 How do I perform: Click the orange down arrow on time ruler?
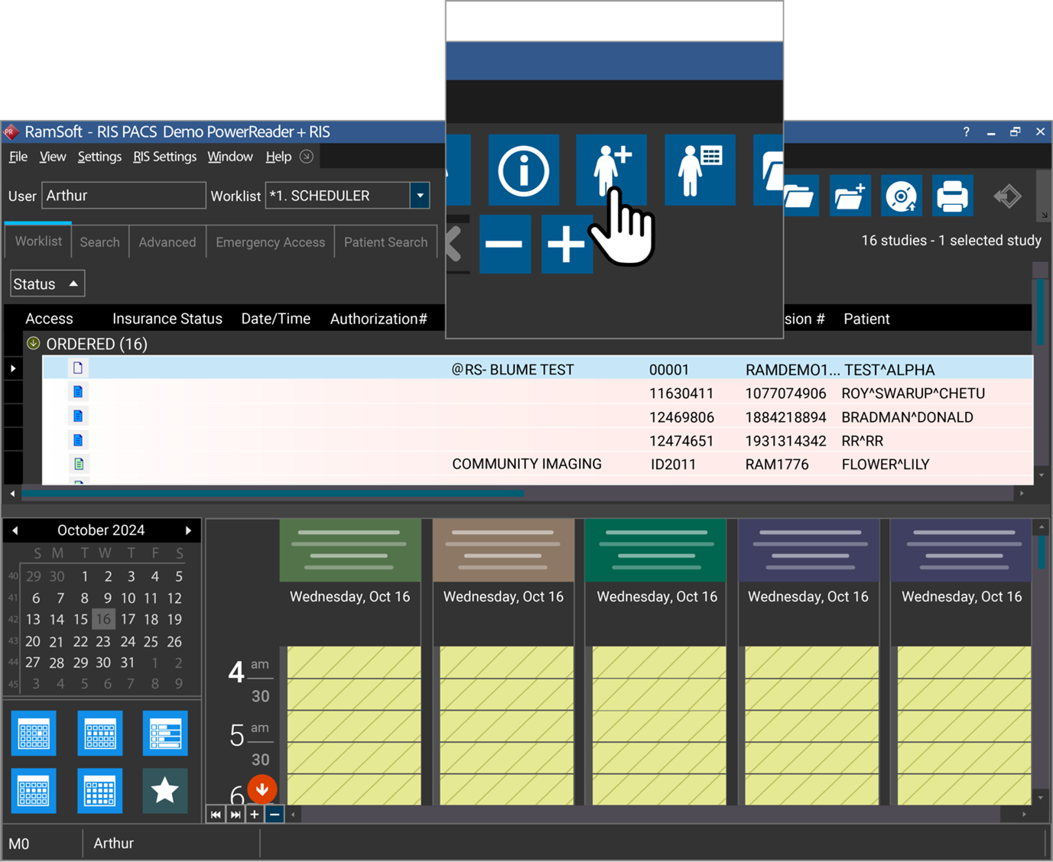pyautogui.click(x=262, y=789)
